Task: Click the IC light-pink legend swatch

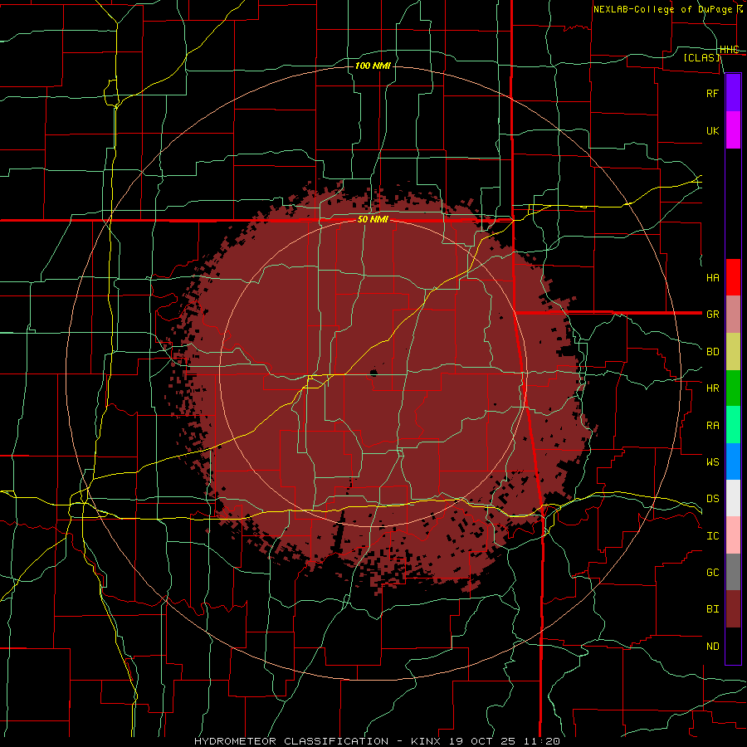Action: pyautogui.click(x=733, y=535)
